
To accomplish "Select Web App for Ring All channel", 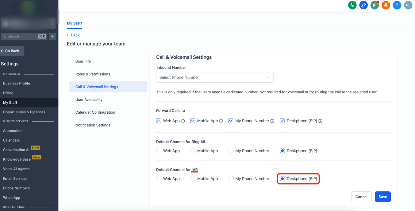I will pos(159,151).
